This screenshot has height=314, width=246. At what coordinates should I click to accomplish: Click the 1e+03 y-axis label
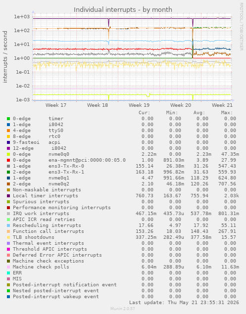[22, 17]
